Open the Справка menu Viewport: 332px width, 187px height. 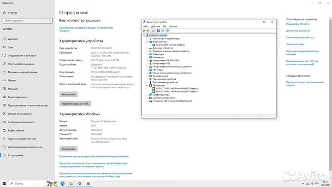pyautogui.click(x=173, y=26)
